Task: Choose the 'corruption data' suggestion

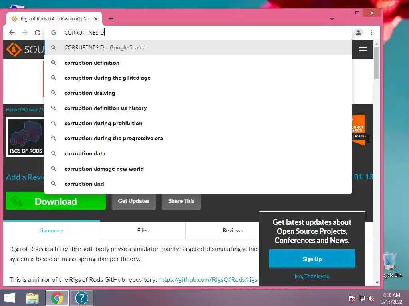Action: [x=198, y=153]
